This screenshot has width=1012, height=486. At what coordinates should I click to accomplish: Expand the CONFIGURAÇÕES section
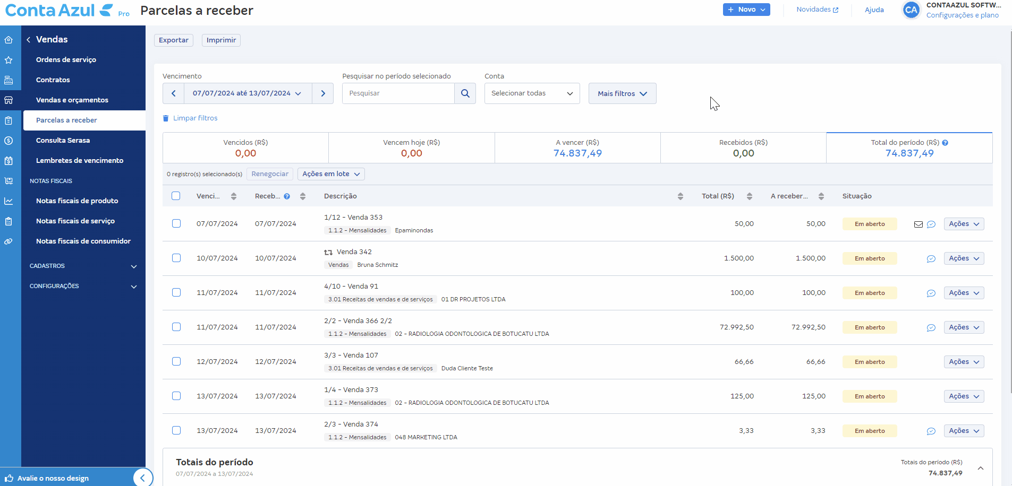(x=83, y=286)
